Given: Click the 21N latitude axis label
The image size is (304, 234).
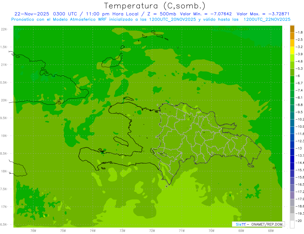Looking at the screenshot, I should pos(4,65).
